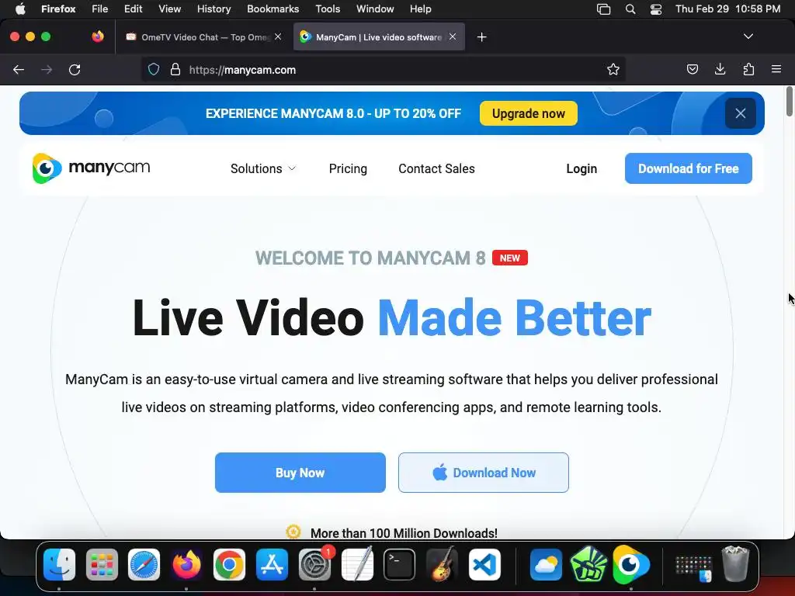
Task: Open Launchpad from the Dock
Action: pyautogui.click(x=102, y=564)
